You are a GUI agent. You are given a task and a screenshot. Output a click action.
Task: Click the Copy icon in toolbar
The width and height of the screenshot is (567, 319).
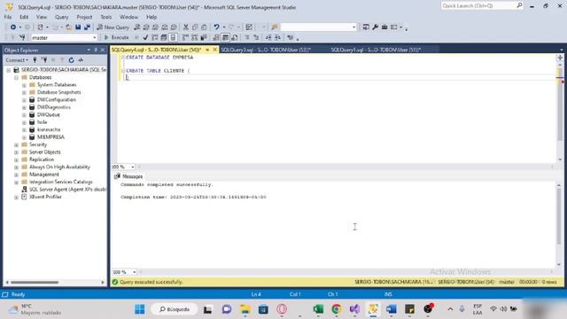tap(195, 27)
